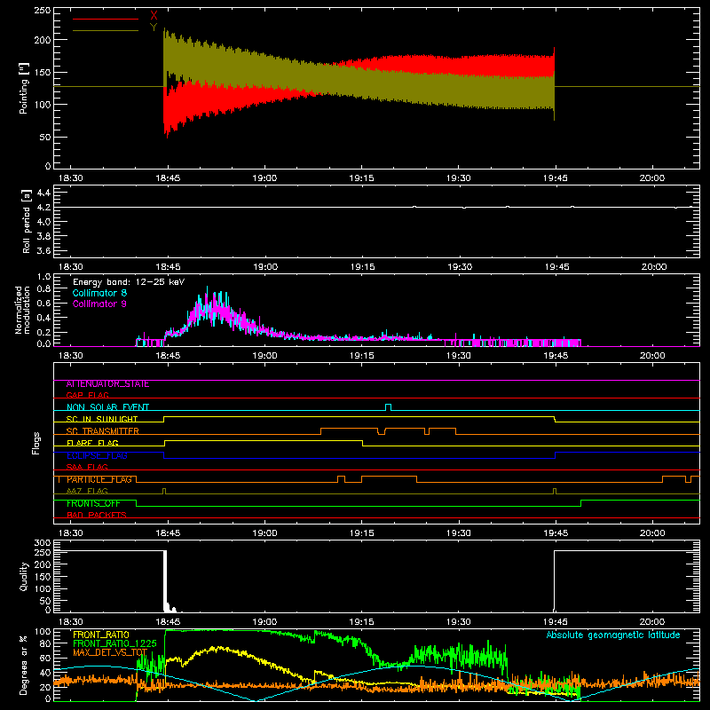Image resolution: width=710 pixels, height=710 pixels.
Task: Click the 18:45 tick label under Pointing plot
Action: click(168, 178)
